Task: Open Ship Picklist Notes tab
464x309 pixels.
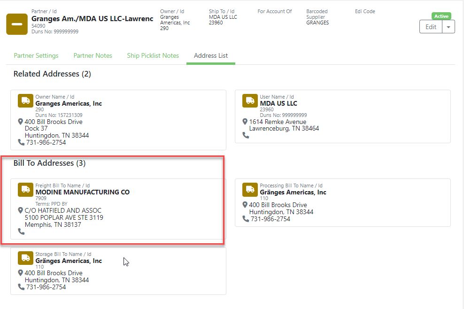Action: click(153, 55)
